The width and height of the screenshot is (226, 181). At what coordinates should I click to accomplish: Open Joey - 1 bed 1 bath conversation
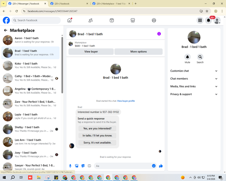pyautogui.click(x=30, y=155)
